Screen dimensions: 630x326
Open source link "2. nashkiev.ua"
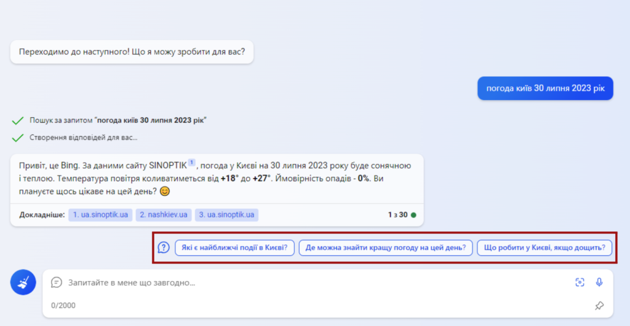[x=163, y=215]
